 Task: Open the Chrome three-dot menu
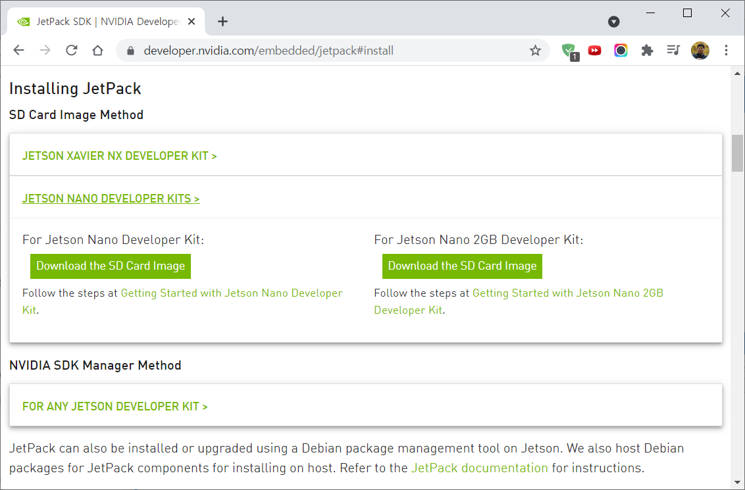point(726,51)
